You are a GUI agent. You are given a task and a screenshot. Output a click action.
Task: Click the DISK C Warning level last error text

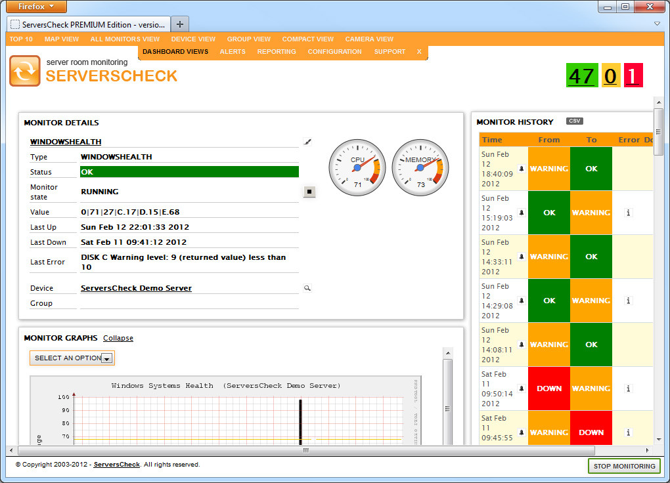coord(183,262)
